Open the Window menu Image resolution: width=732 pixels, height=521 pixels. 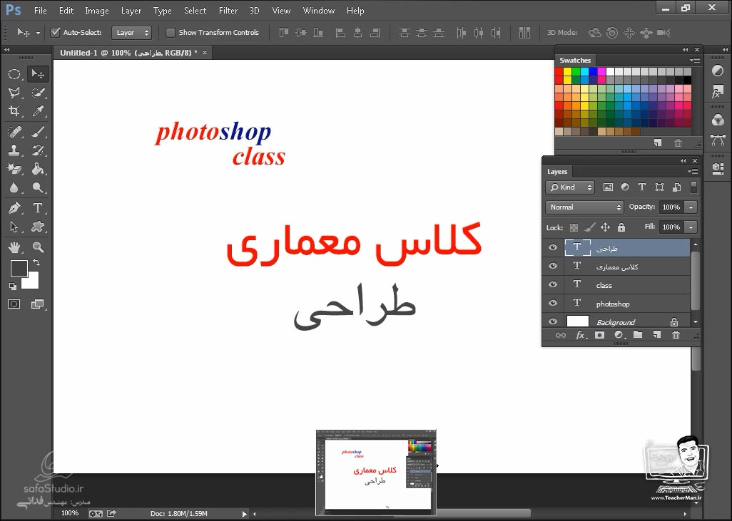tap(319, 10)
